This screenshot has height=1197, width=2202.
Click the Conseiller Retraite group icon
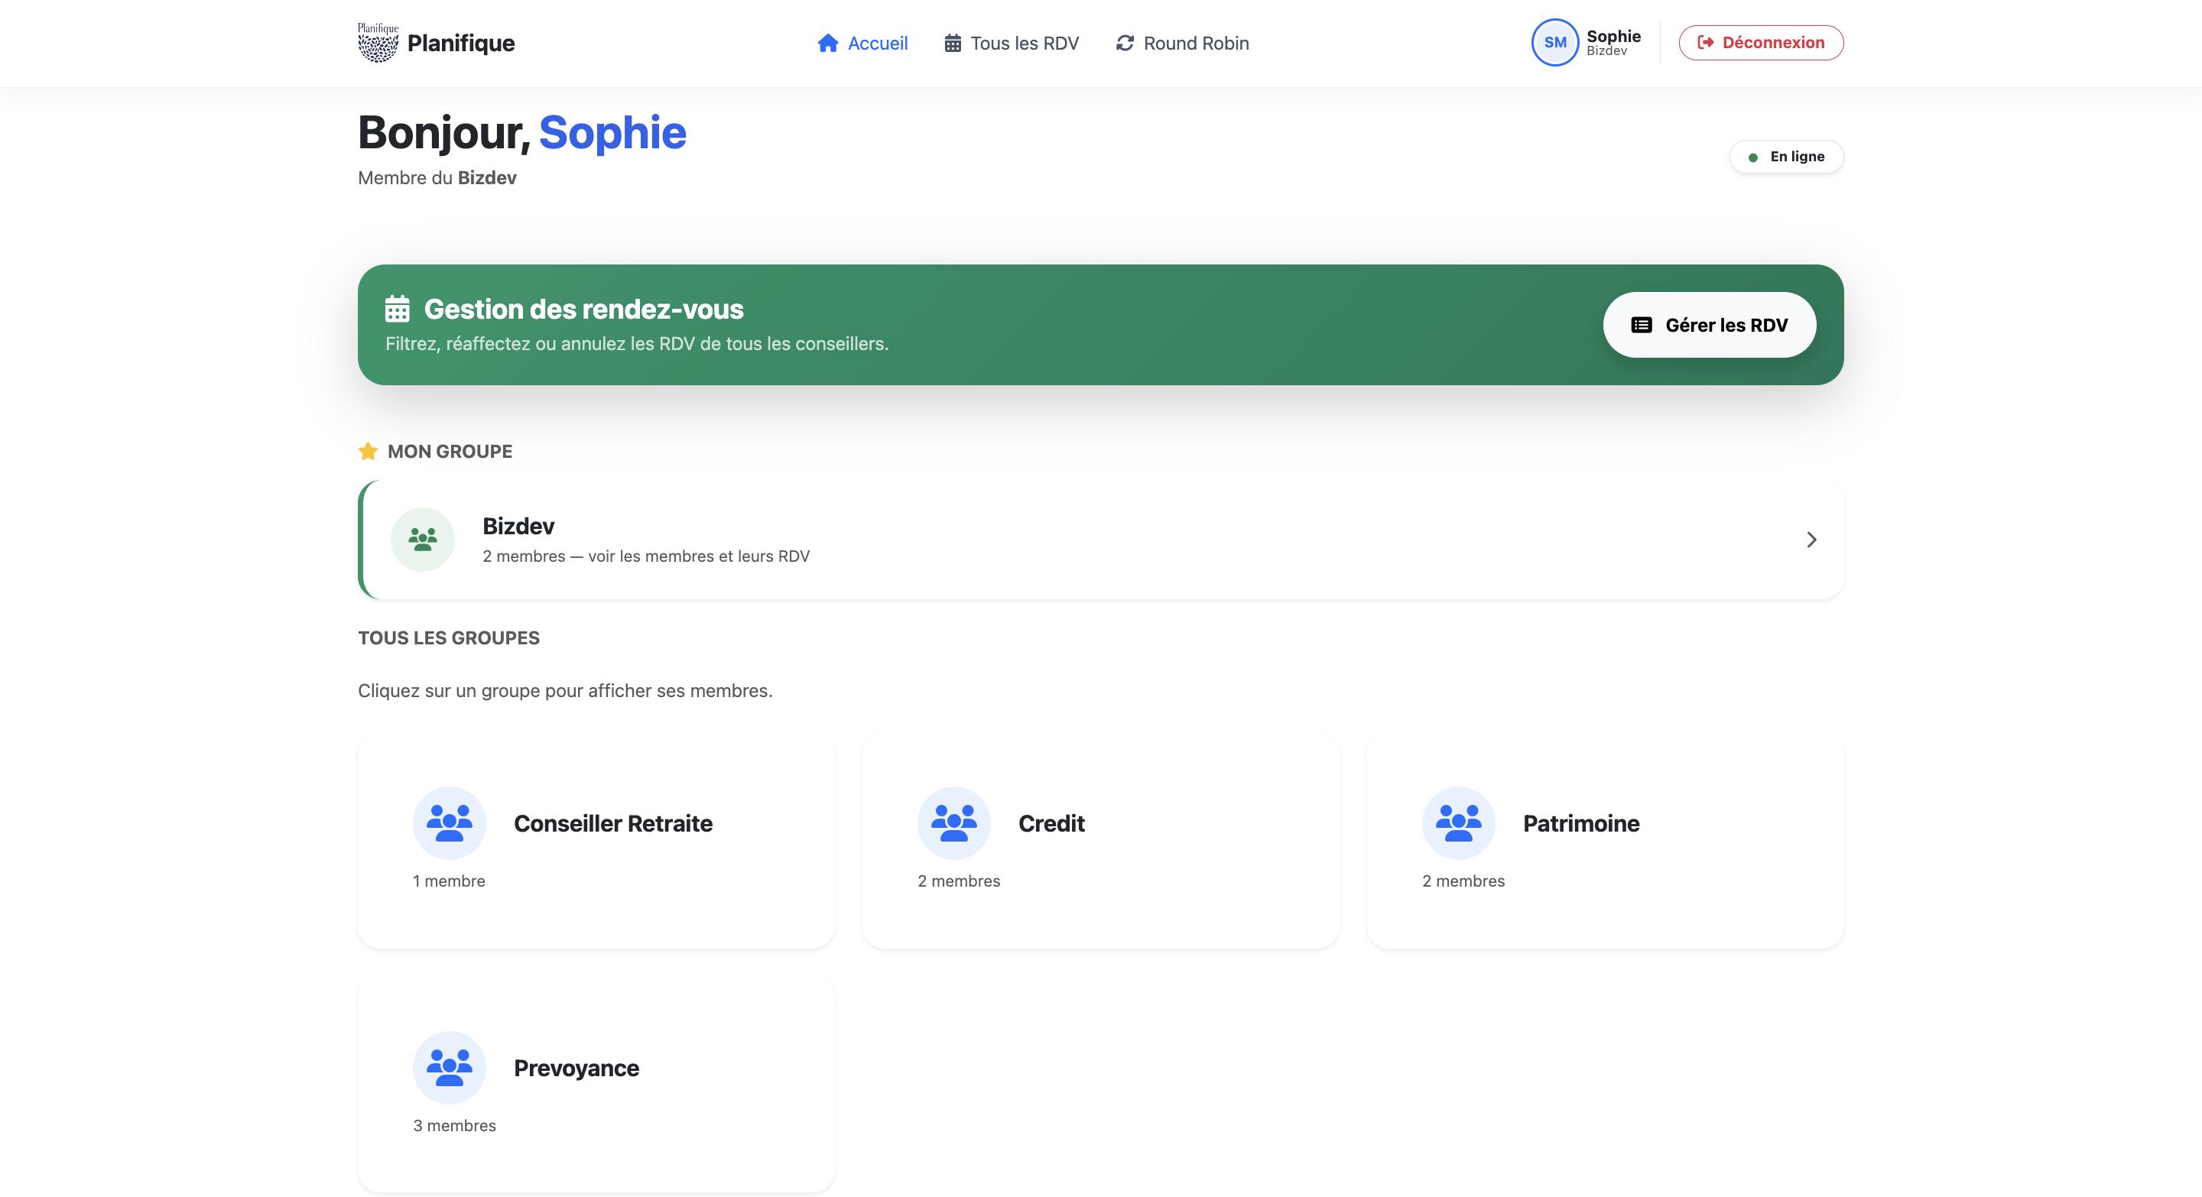[x=450, y=822]
